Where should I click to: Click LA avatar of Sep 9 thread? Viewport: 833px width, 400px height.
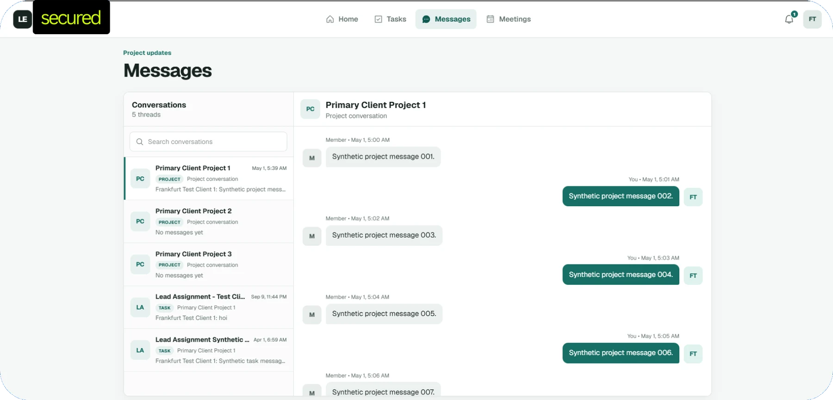(140, 308)
